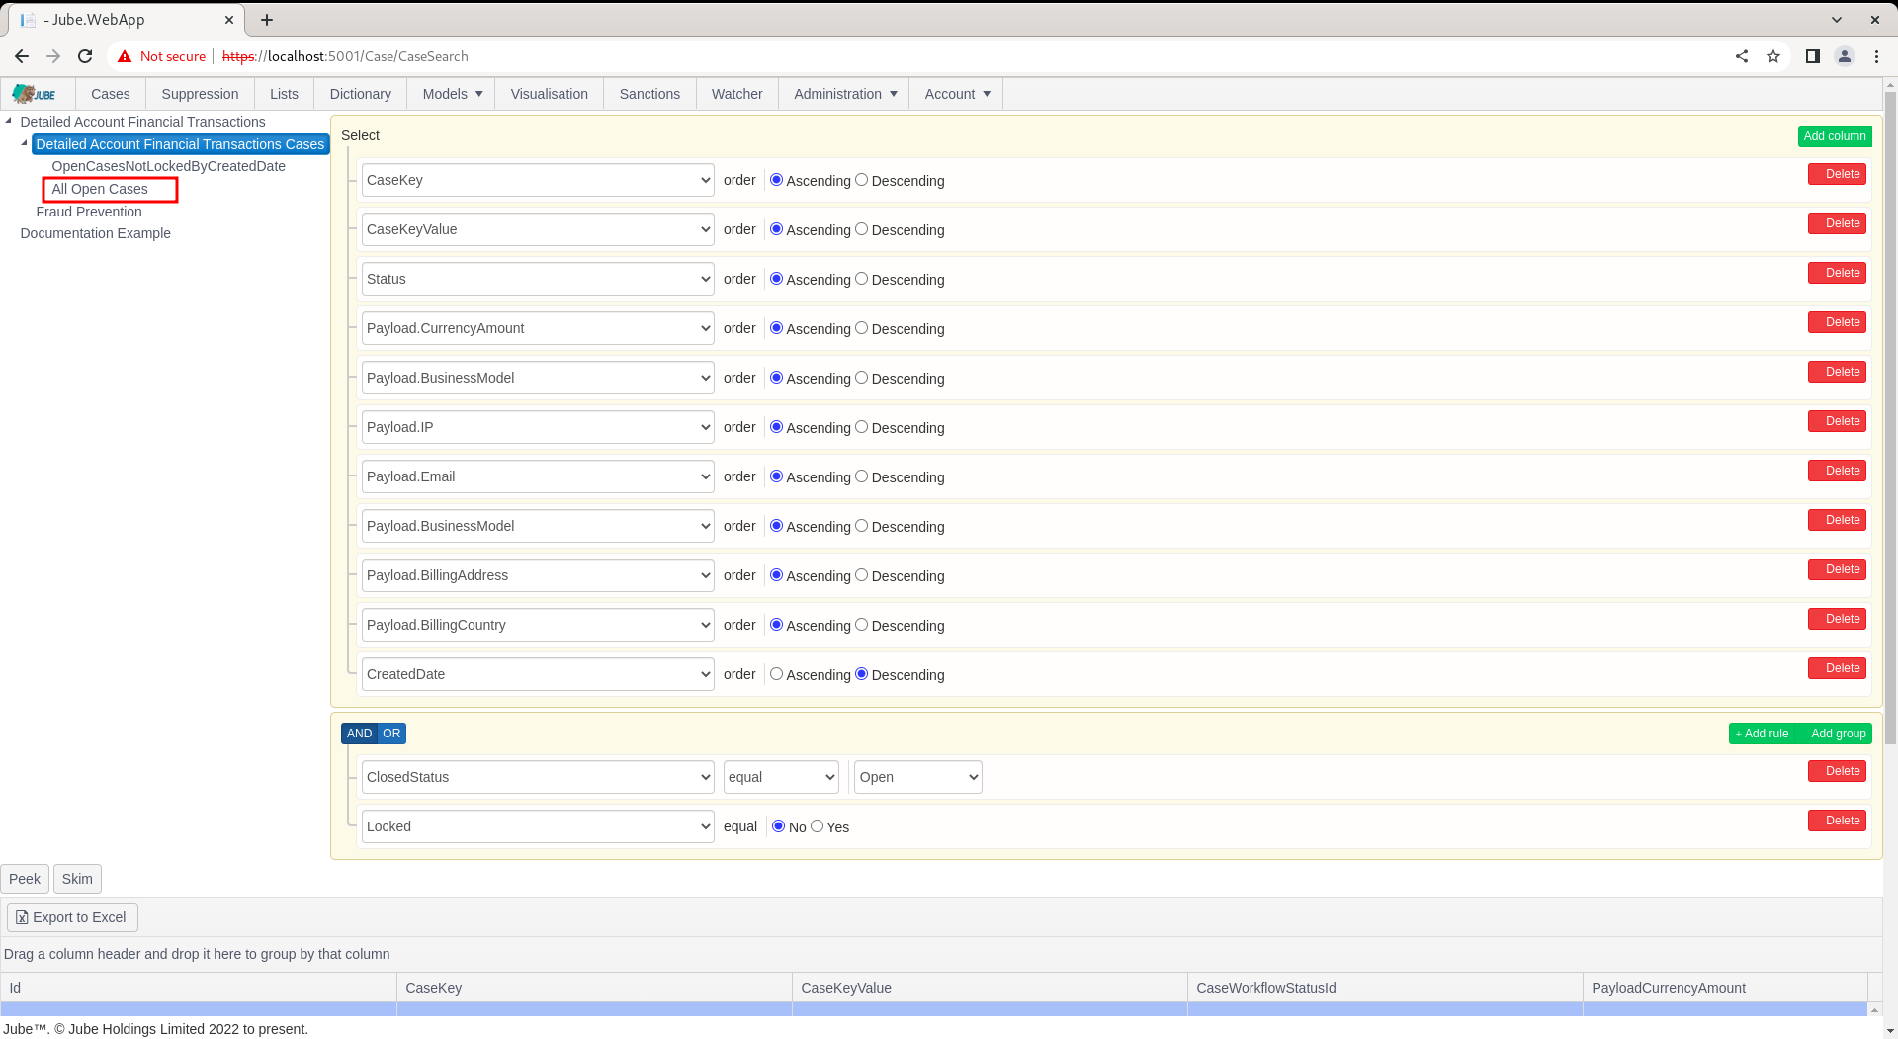
Task: Click the Skim button
Action: pos(77,879)
